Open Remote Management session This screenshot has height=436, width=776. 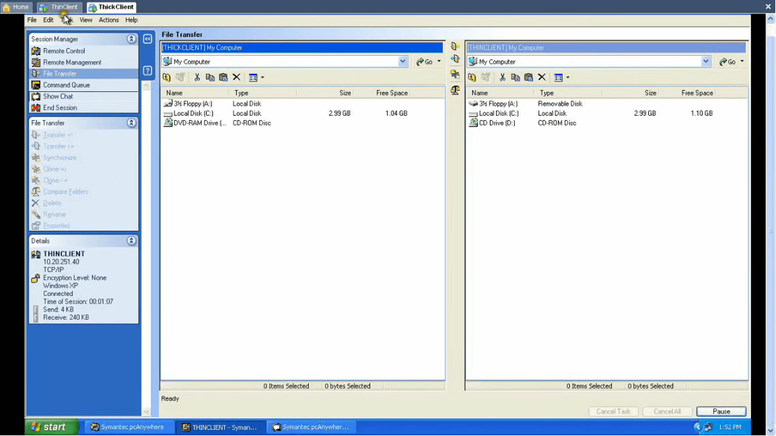click(x=72, y=62)
